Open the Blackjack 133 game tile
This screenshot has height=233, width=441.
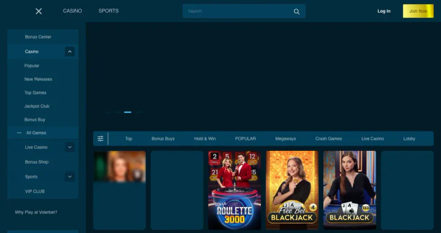point(350,190)
